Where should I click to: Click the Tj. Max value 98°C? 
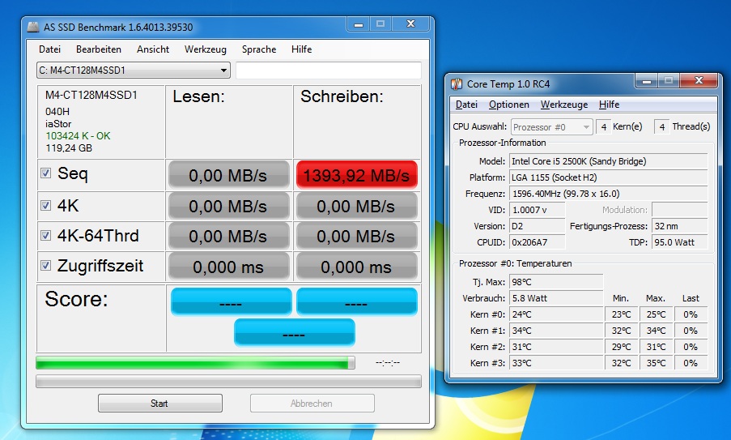point(556,282)
